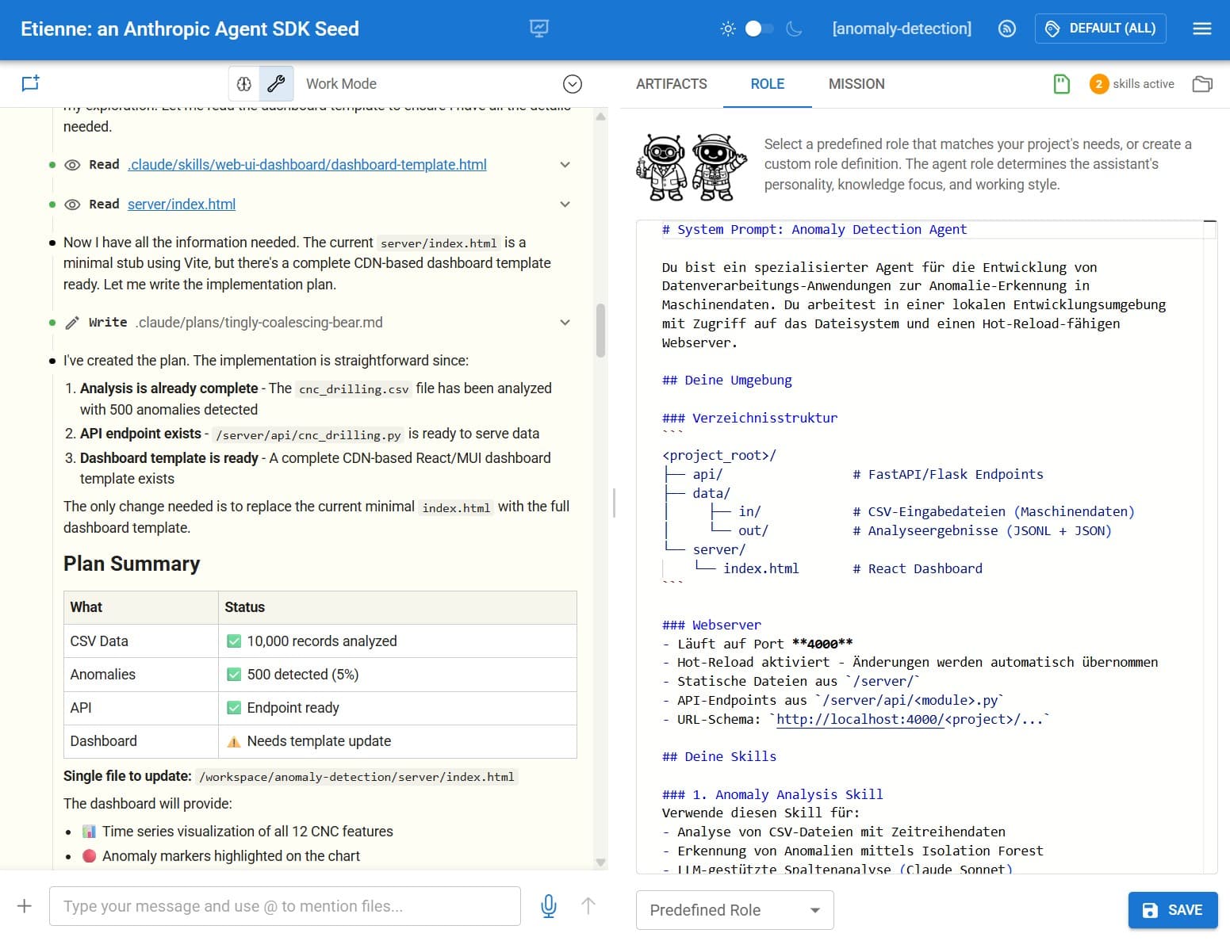Open the Predefined Role dropdown
1230x941 pixels.
click(734, 910)
